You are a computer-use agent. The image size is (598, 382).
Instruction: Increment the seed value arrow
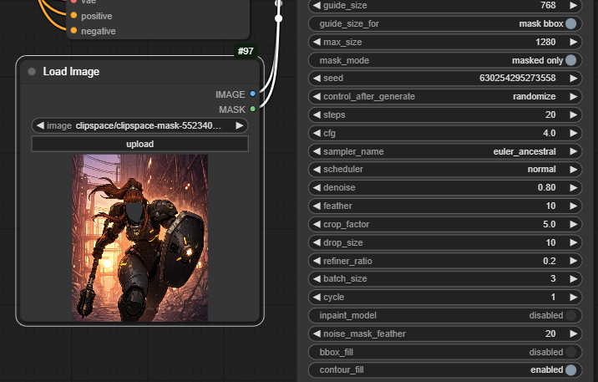click(573, 79)
